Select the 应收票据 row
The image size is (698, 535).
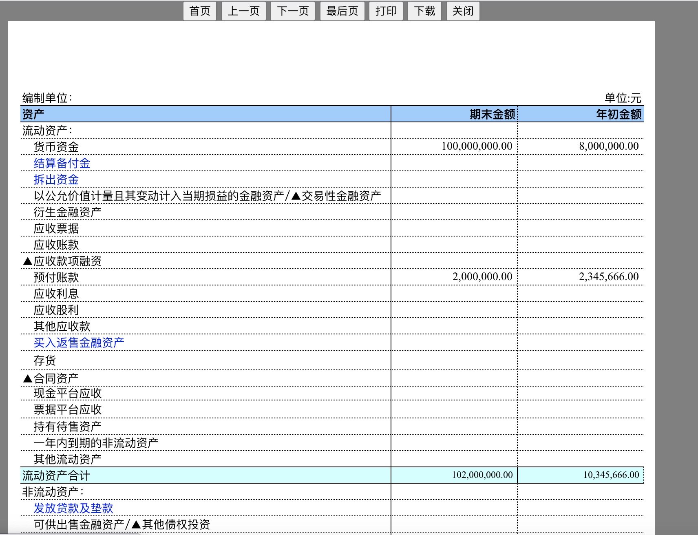(332, 228)
